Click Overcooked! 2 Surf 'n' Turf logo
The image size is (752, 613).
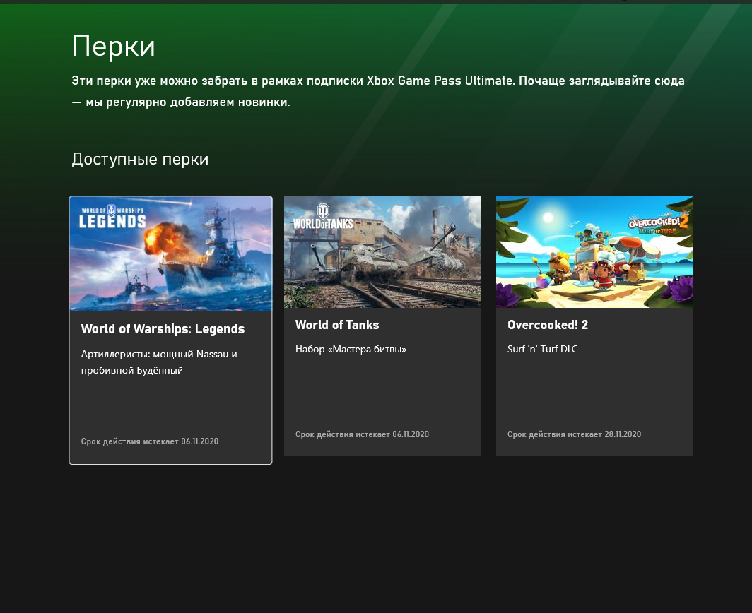658,223
